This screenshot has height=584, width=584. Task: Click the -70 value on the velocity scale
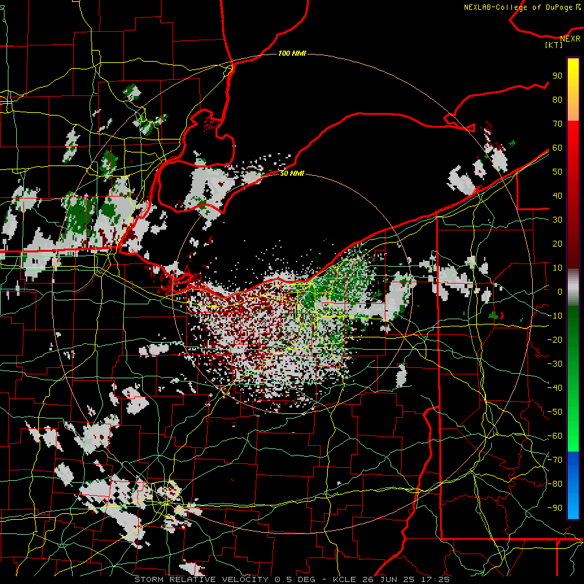pyautogui.click(x=555, y=460)
